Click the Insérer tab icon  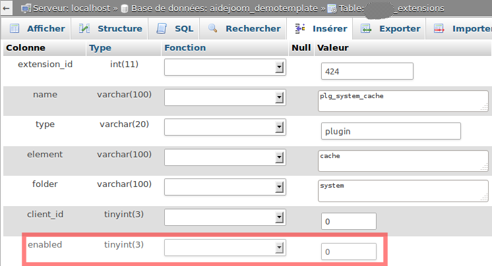300,29
